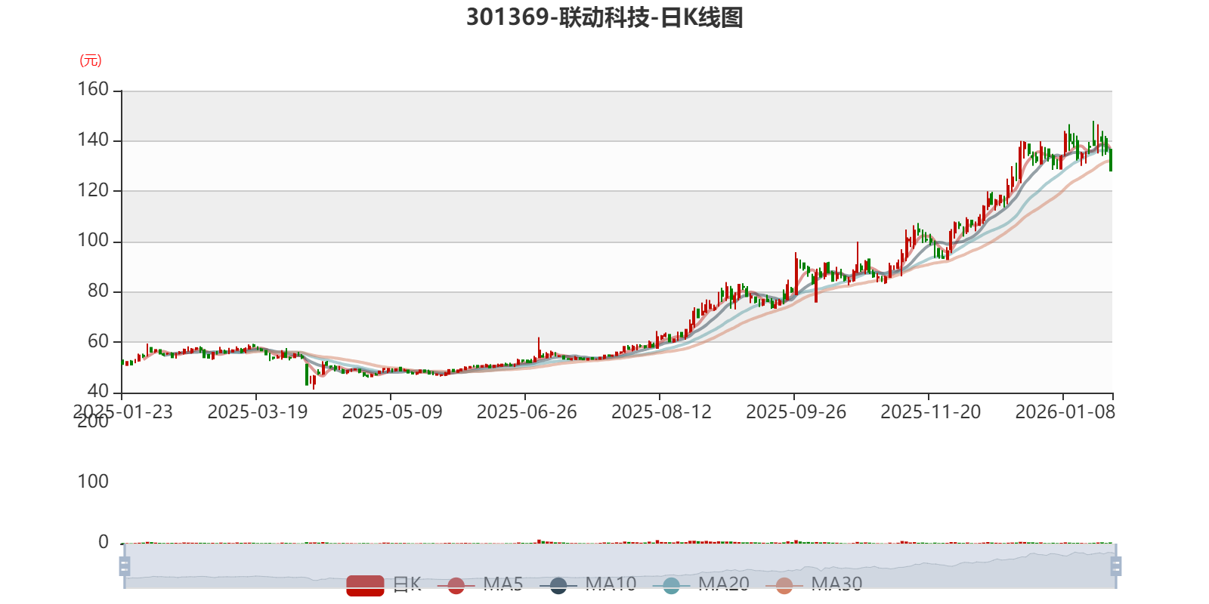1209x604 pixels.
Task: Click the 2026-01-08 x-axis date label
Action: coord(1065,411)
